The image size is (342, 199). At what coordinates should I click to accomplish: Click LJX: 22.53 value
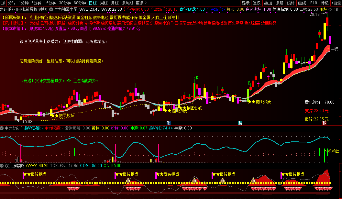click(309, 10)
